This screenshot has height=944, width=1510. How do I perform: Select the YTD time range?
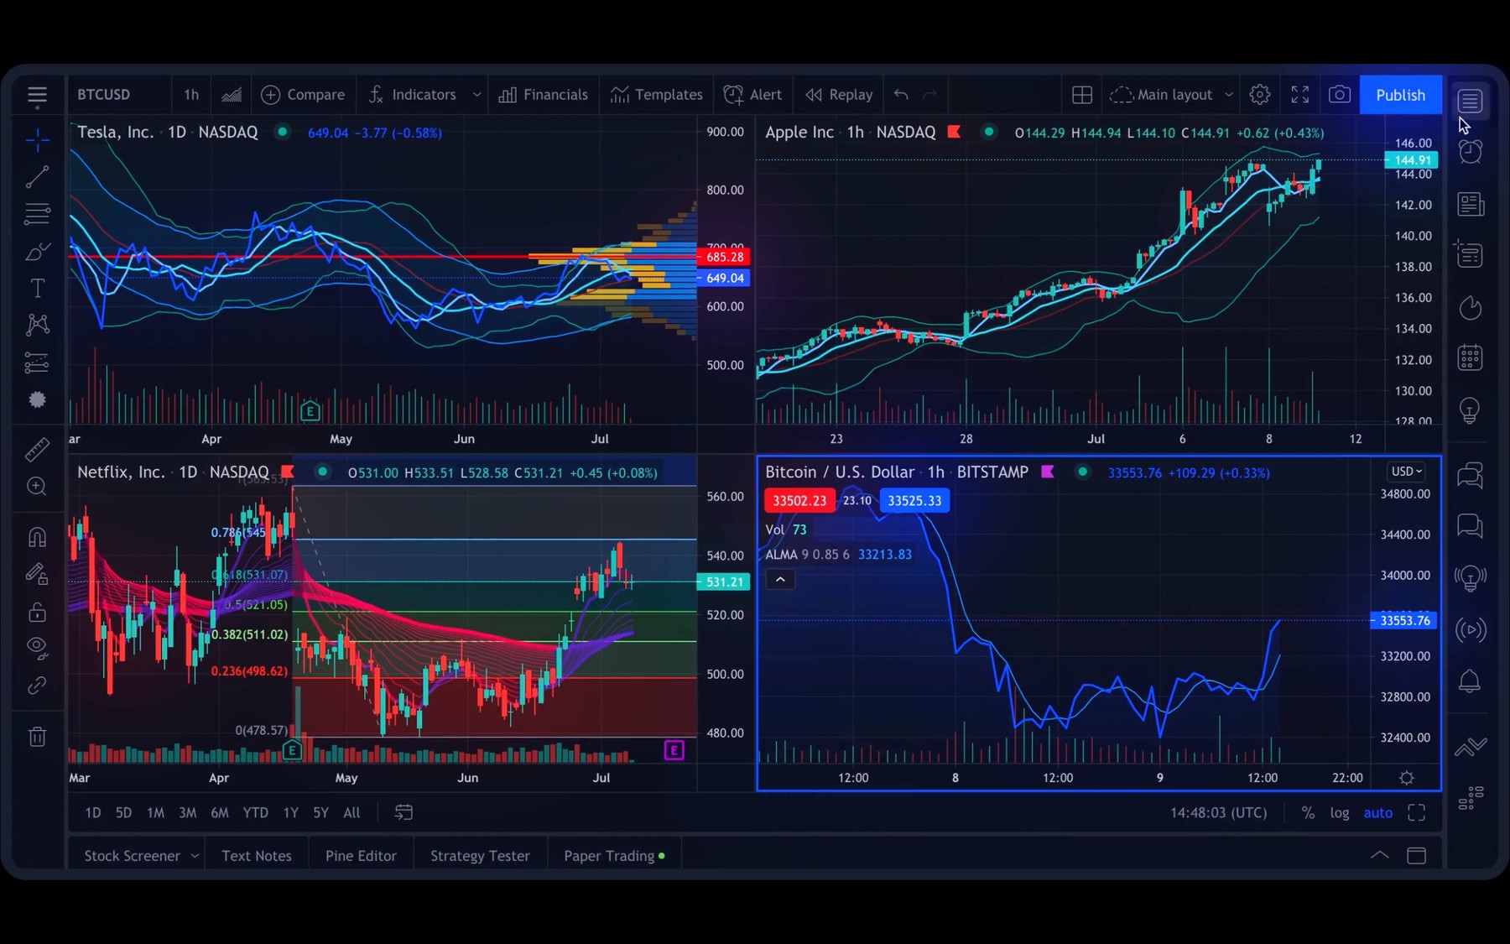(x=255, y=812)
